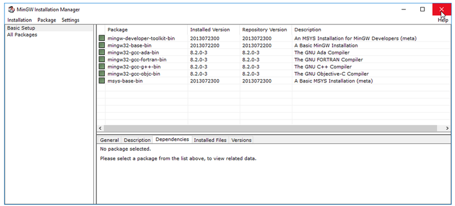Close the MinGW Installation Manager window
Viewport: 455px width, 206px height.
coord(441,9)
